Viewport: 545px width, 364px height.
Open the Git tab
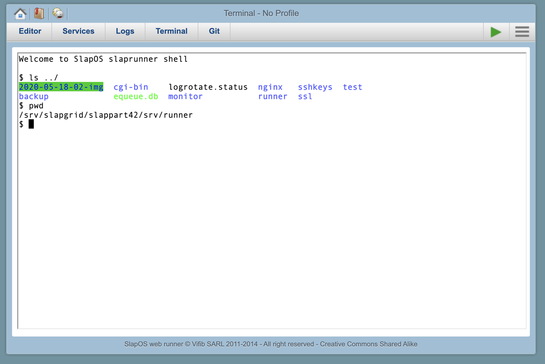click(214, 31)
